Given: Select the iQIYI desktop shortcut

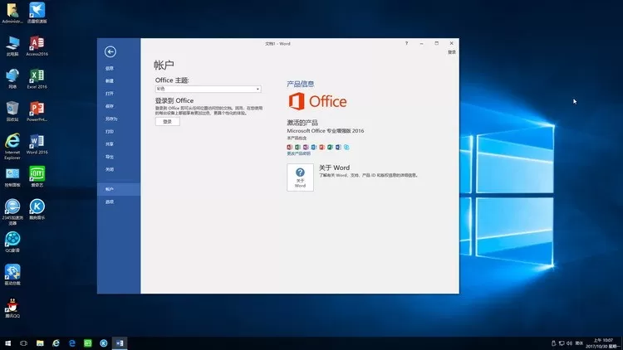Looking at the screenshot, I should click(37, 177).
